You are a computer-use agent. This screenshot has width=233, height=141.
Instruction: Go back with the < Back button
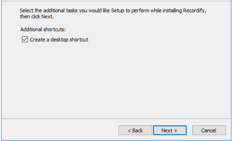(135, 130)
